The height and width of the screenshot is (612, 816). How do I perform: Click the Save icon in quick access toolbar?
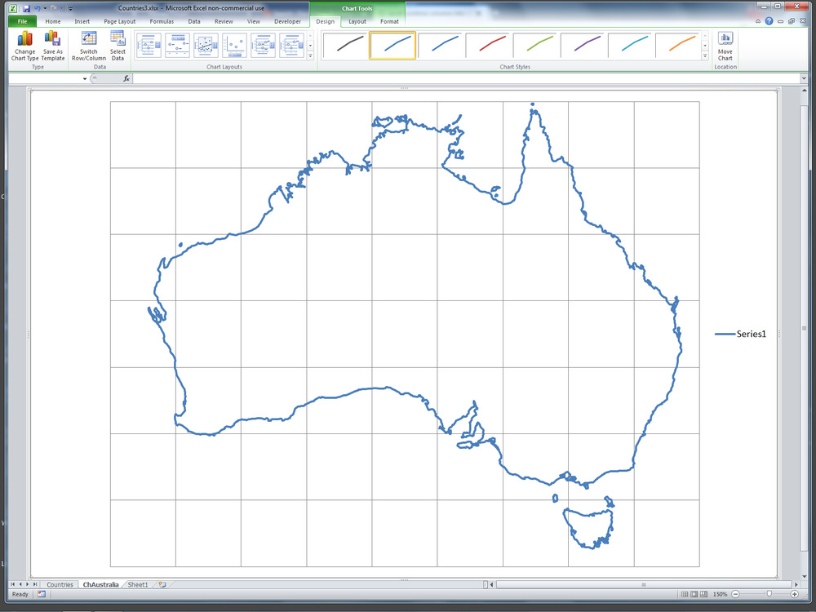coord(26,7)
